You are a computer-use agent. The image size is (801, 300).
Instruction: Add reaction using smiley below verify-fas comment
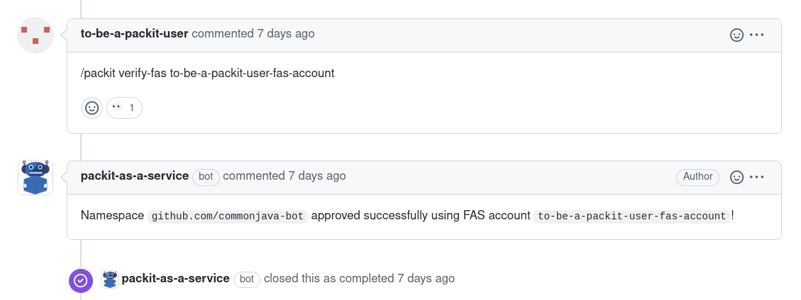point(92,108)
